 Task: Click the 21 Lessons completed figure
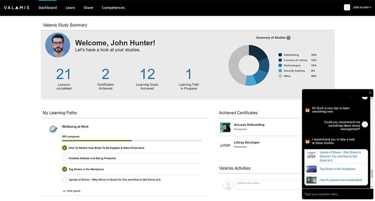click(64, 74)
